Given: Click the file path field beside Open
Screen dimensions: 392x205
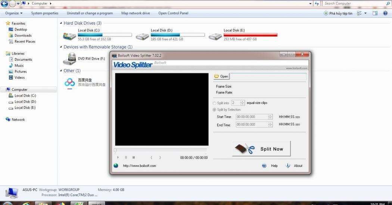Looking at the screenshot, I should (x=268, y=76).
